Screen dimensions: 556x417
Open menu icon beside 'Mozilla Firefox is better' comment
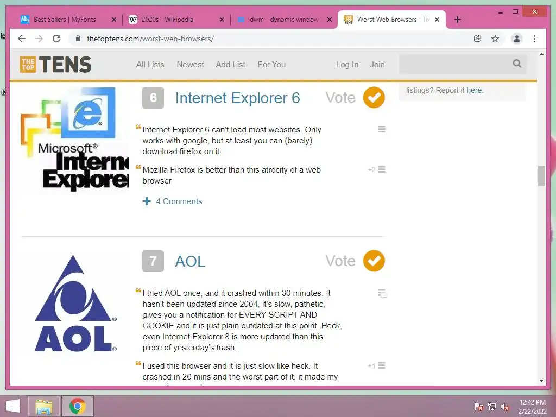381,169
